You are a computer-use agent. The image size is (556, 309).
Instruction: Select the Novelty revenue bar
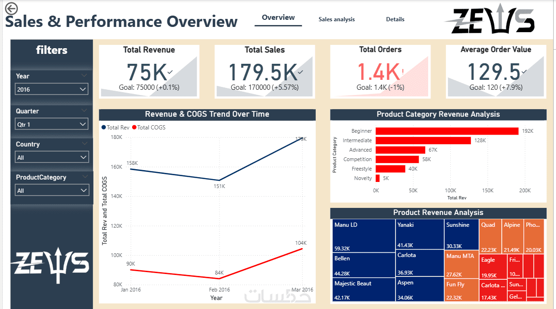pyautogui.click(x=378, y=178)
